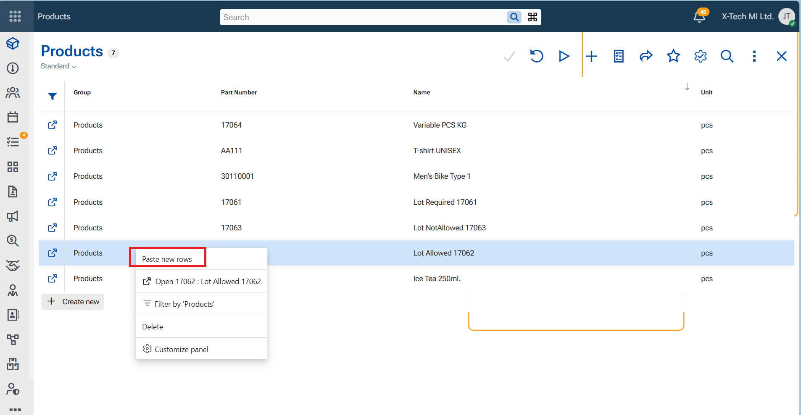This screenshot has height=415, width=801.
Task: Click the magnifier icon in toolbar
Action: coord(727,56)
